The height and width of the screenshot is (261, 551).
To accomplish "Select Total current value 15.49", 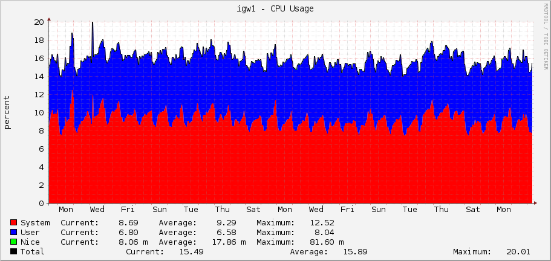I will coord(191,251).
